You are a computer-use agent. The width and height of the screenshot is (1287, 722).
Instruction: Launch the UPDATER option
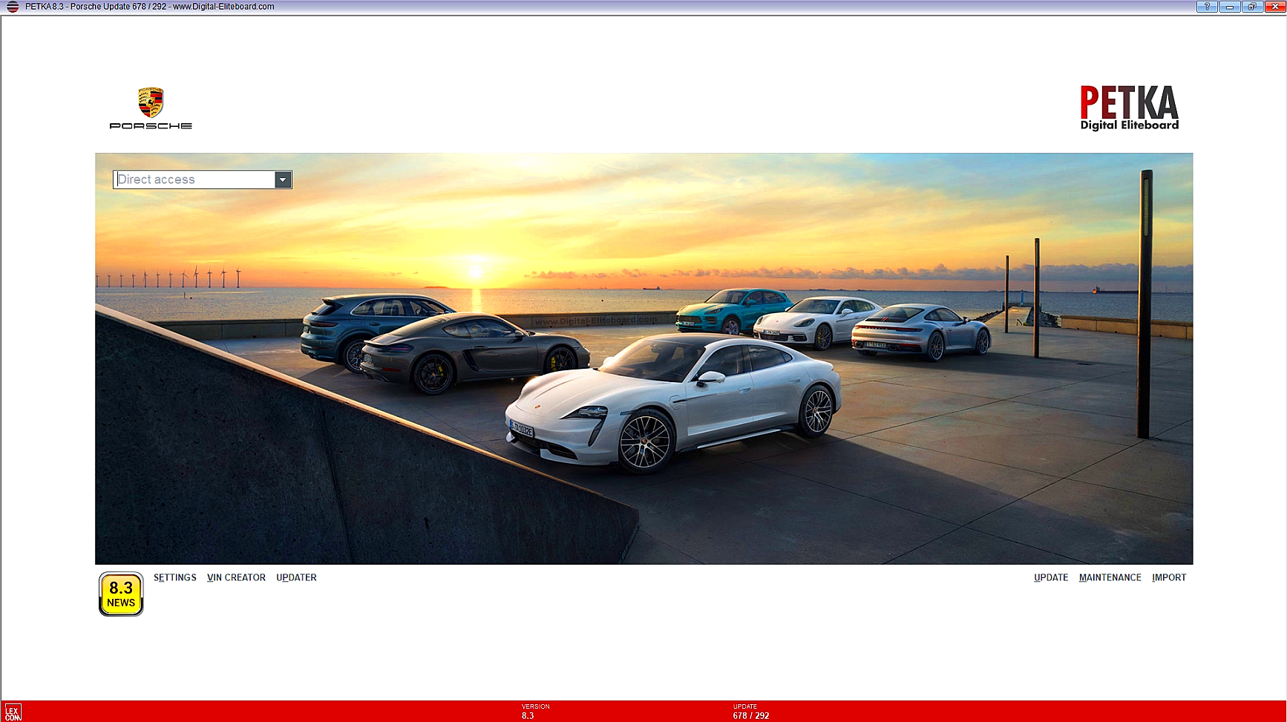tap(296, 577)
